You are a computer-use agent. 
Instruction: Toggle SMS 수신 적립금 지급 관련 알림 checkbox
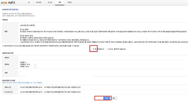(45, 87)
